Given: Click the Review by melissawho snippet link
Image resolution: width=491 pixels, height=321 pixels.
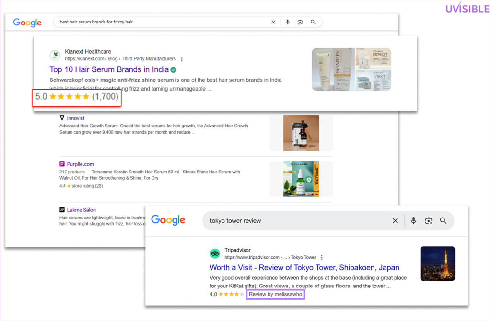Looking at the screenshot, I should 275,294.
